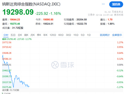The image size is (126, 94).
Task: Click the index title 纳斯达克综合指数(NASDAQ:.IXIC)
Action: click(31, 4)
